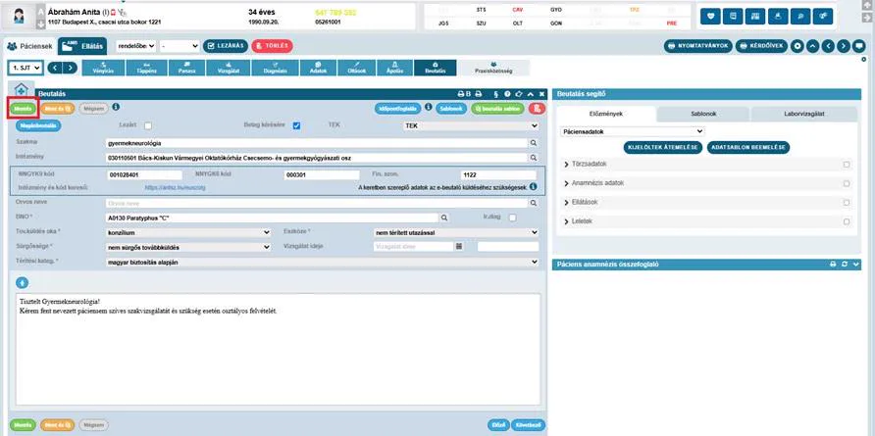
Task: Open the Továbbküldés oka dropdown showing konzílium
Action: coord(188,232)
